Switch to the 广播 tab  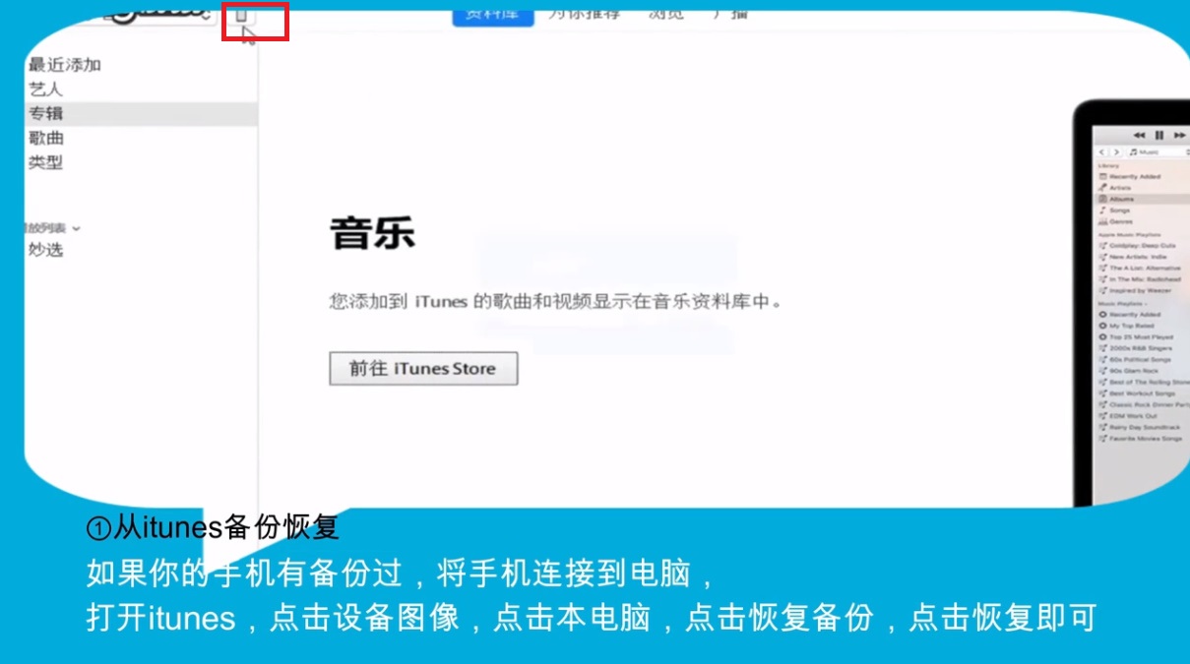(729, 13)
